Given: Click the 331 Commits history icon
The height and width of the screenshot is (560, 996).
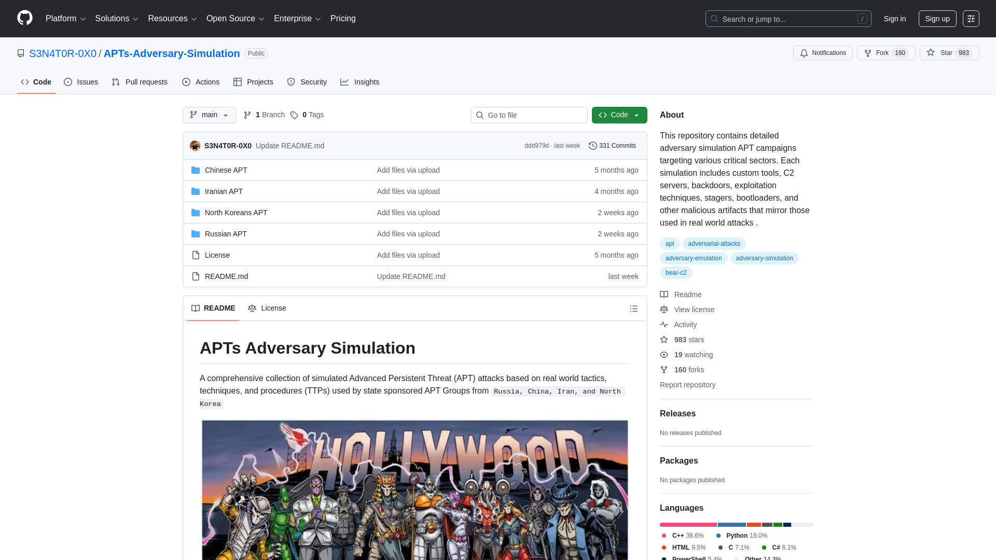Looking at the screenshot, I should (x=593, y=146).
